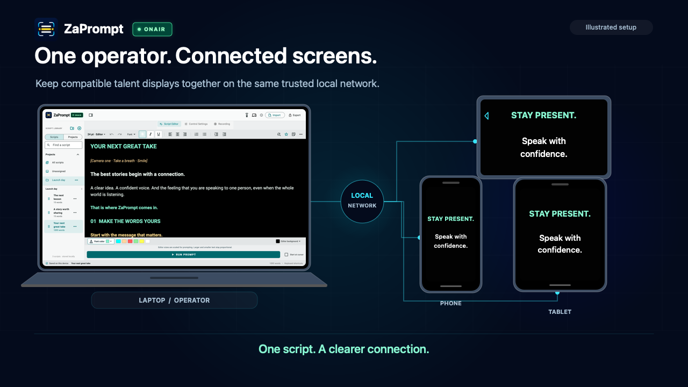Image resolution: width=688 pixels, height=387 pixels.
Task: Open more options for Launch day project
Action: click(x=76, y=180)
